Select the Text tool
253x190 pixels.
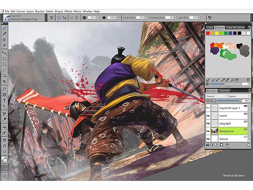point(4,101)
